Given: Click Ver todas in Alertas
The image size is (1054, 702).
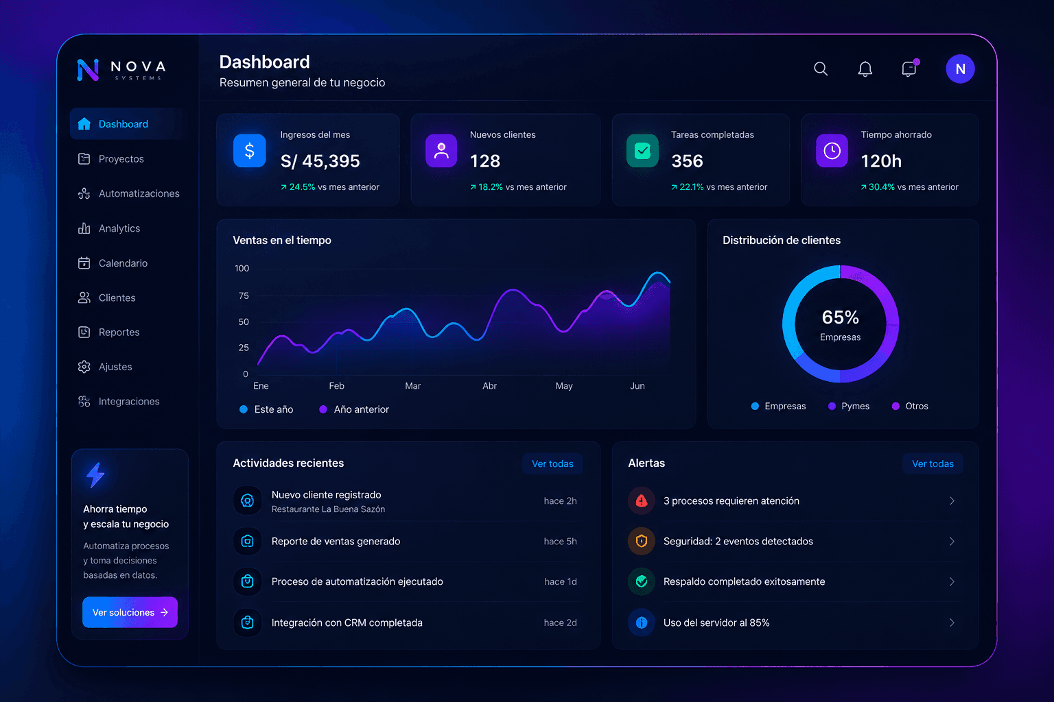Looking at the screenshot, I should (x=933, y=464).
